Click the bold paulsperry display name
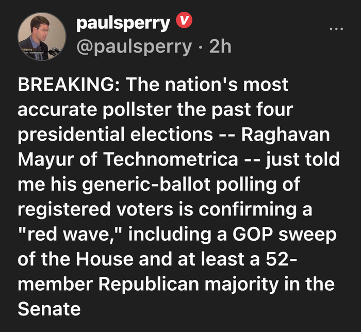361x332 pixels. point(122,23)
